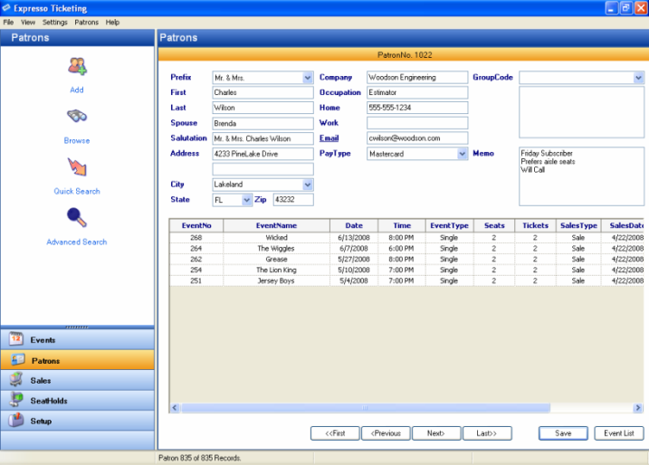Click the Advanced Search link text
Screen dimensions: 649x465
coord(77,242)
